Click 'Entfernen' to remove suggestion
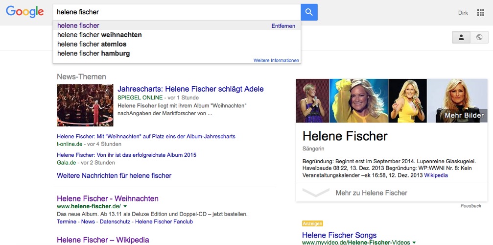Screen dimensions: 493x245 pos(283,26)
